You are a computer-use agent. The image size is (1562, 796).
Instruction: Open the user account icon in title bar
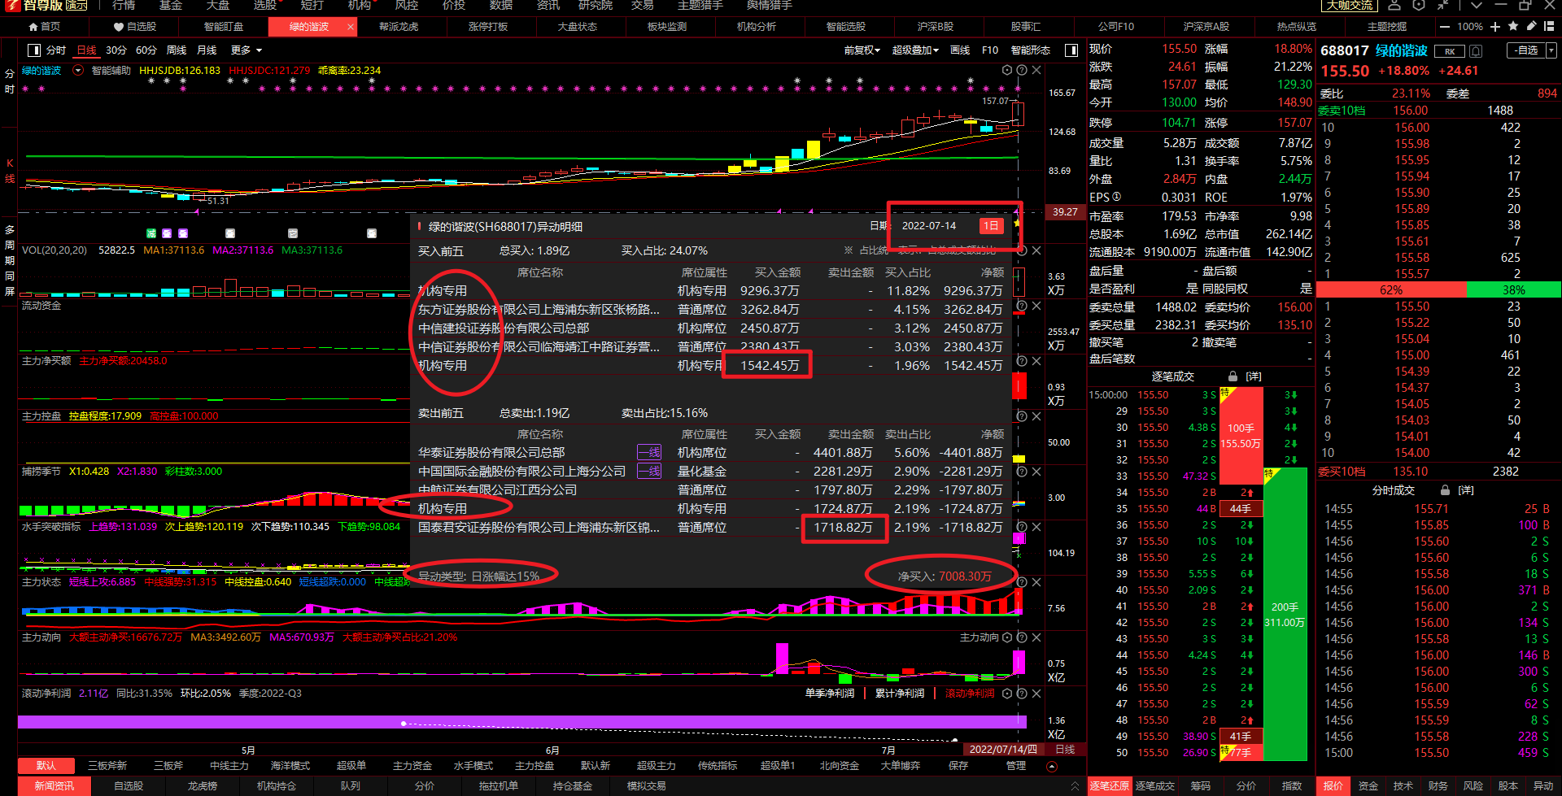coord(1395,5)
